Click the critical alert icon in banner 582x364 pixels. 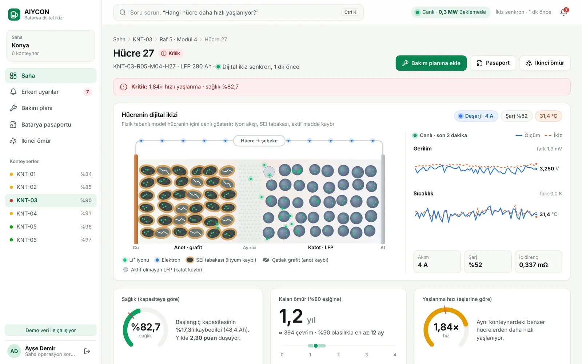[124, 87]
